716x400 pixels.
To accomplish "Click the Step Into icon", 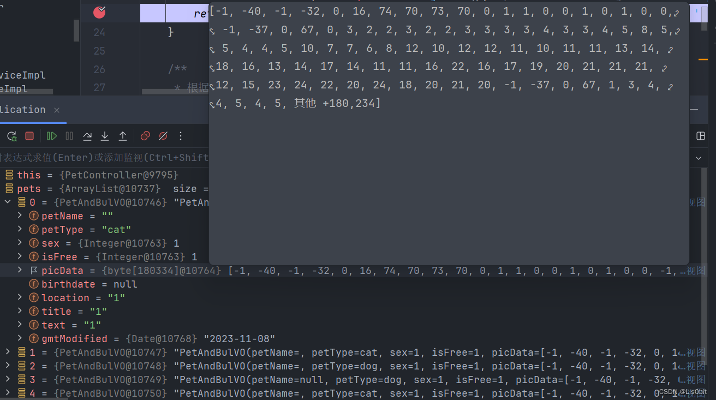I will [105, 136].
